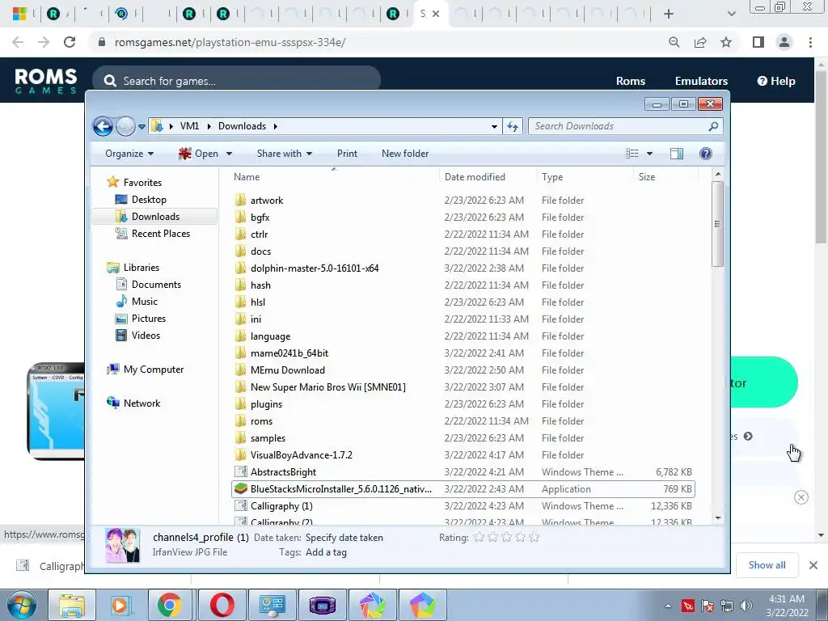This screenshot has width=828, height=621.
Task: Open the address bar history dropdown
Action: pos(494,126)
